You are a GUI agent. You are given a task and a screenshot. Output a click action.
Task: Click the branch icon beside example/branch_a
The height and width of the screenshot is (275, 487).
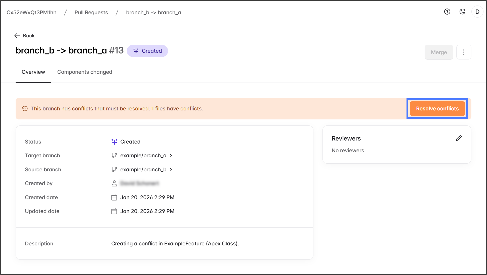(114, 156)
